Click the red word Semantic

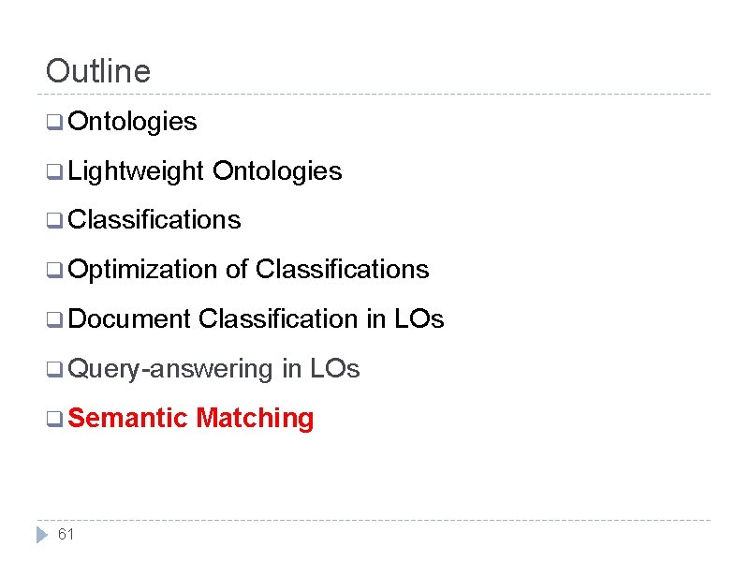128,419
